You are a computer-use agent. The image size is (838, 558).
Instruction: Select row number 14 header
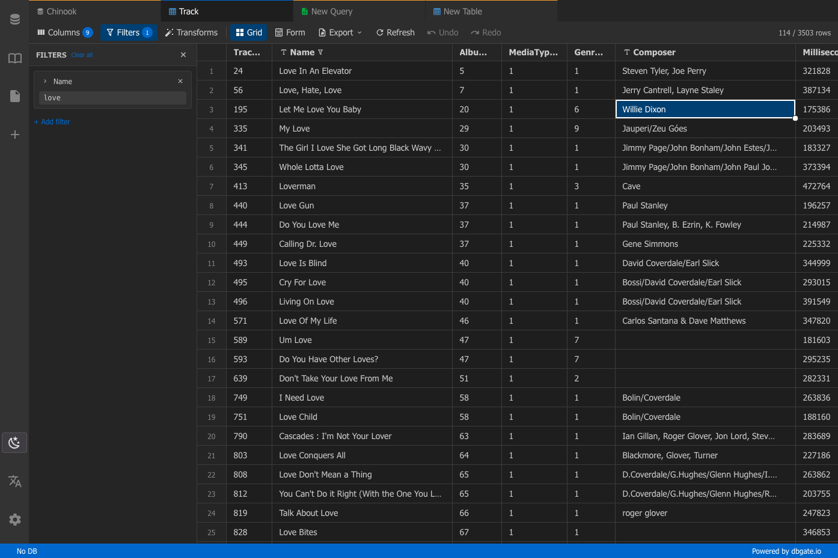click(x=212, y=321)
